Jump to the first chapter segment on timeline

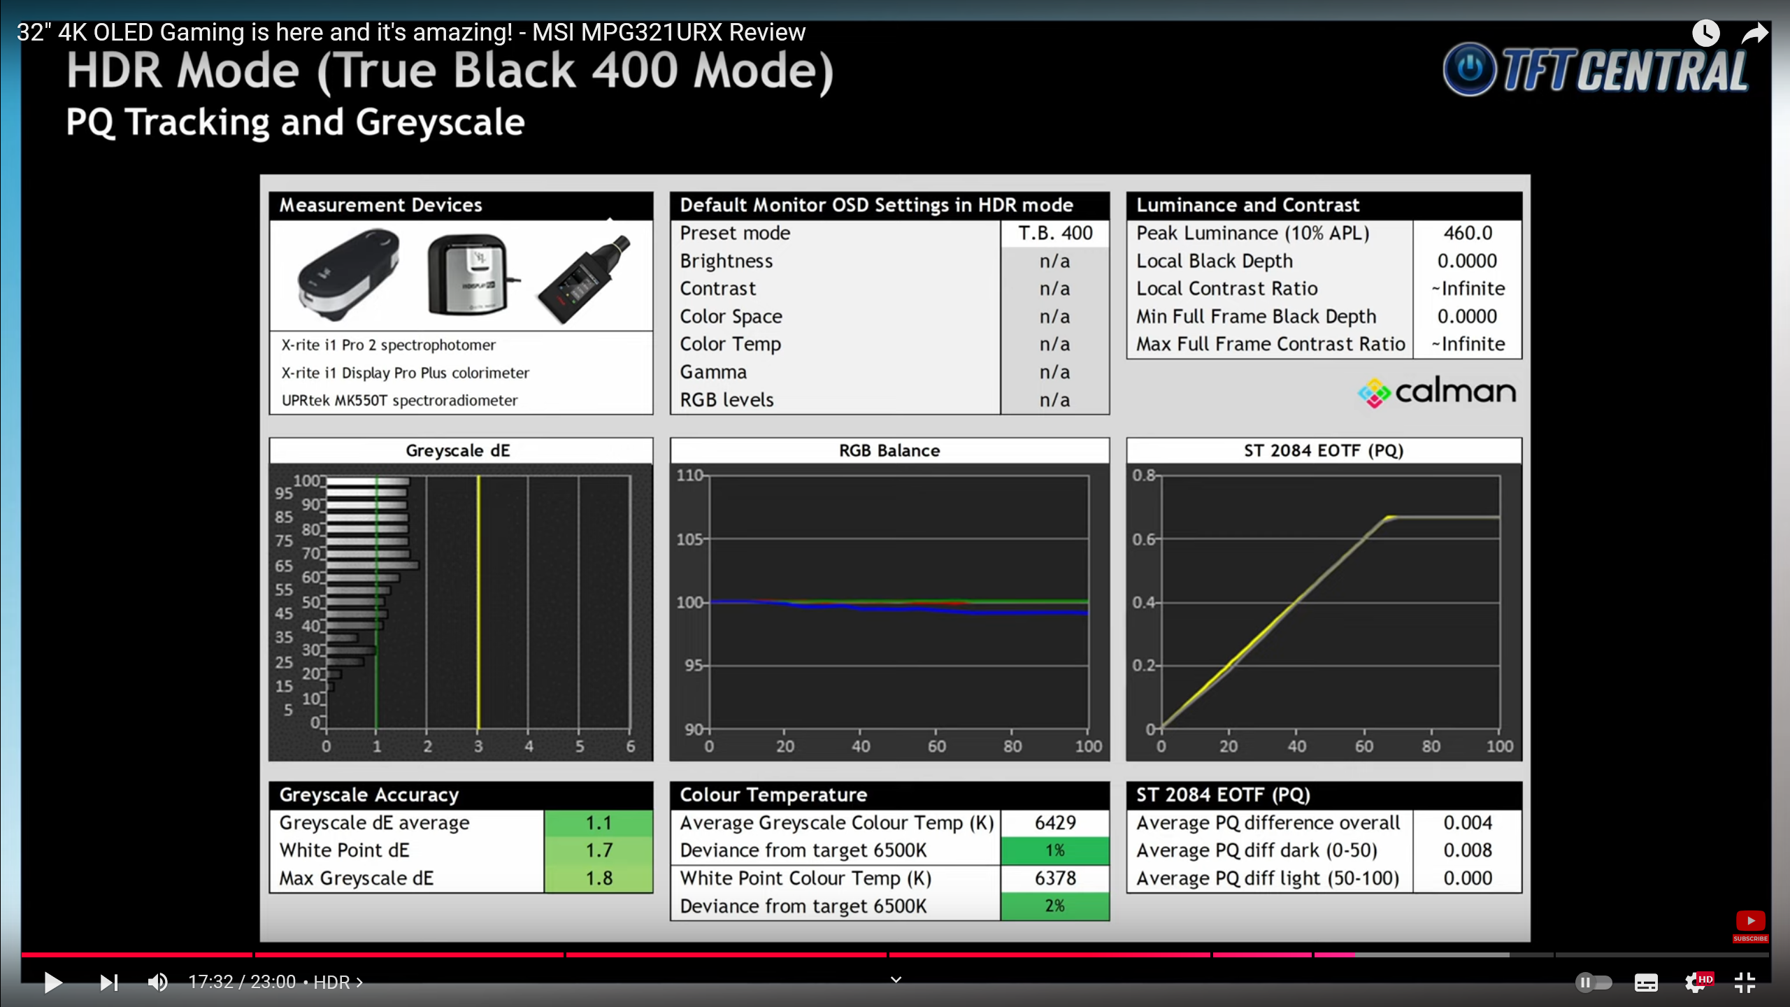pyautogui.click(x=136, y=955)
